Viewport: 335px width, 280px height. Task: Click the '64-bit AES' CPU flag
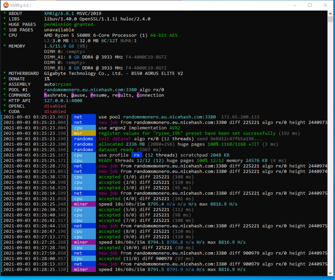(164, 35)
